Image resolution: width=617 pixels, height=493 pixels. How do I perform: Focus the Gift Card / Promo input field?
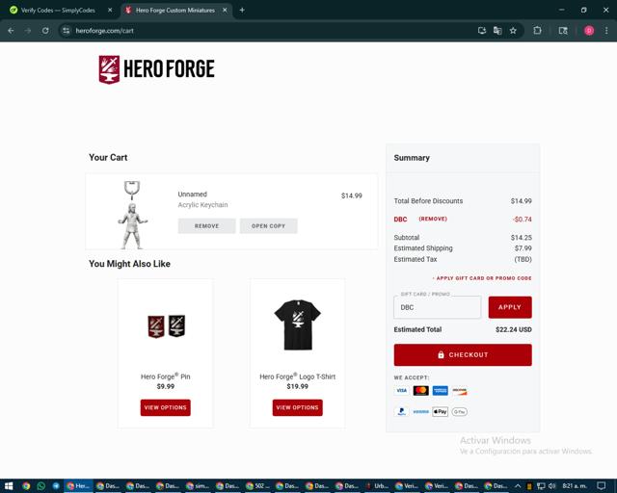[x=437, y=307]
